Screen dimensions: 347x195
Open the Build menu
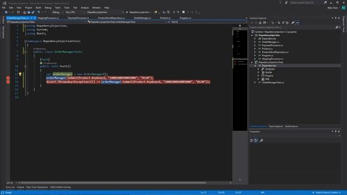38,8
